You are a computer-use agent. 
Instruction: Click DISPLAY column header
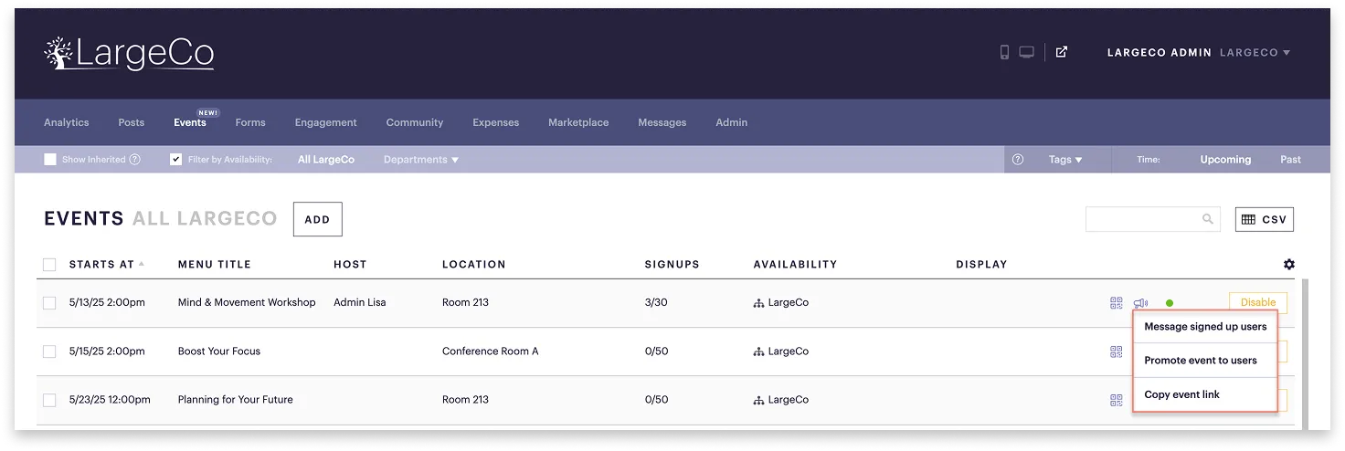[981, 265]
